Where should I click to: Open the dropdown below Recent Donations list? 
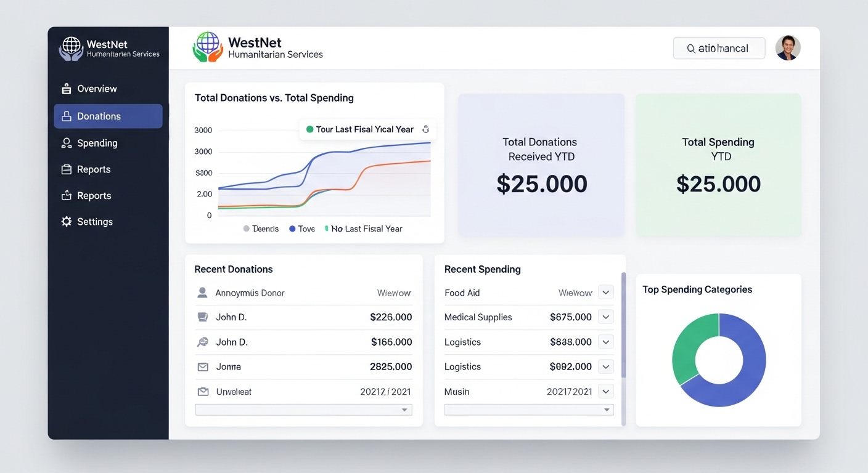click(x=303, y=410)
